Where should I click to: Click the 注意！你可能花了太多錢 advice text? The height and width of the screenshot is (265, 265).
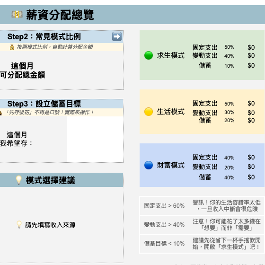tap(227, 225)
